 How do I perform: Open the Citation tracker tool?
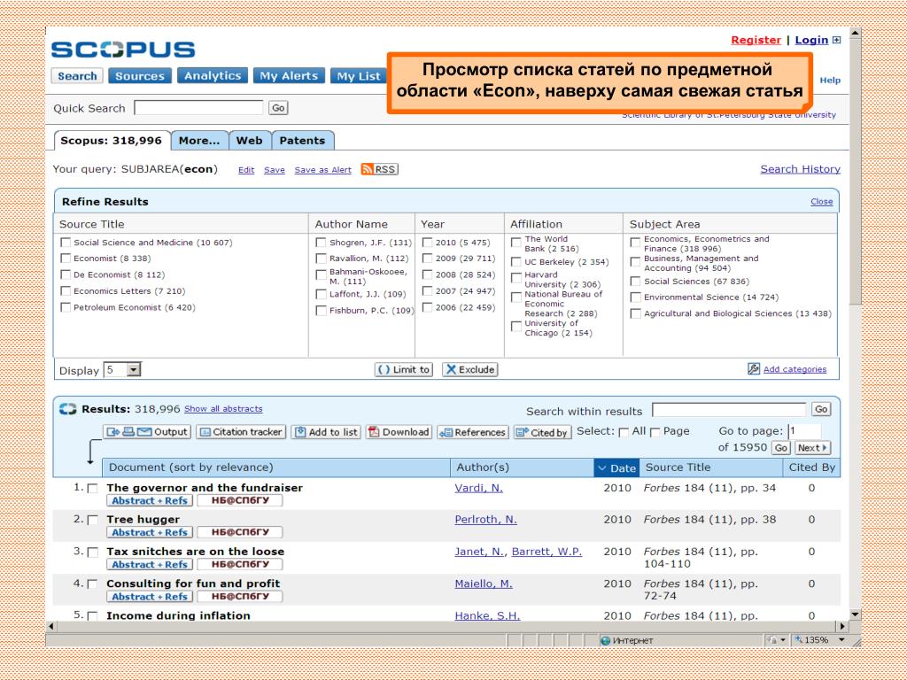[241, 432]
